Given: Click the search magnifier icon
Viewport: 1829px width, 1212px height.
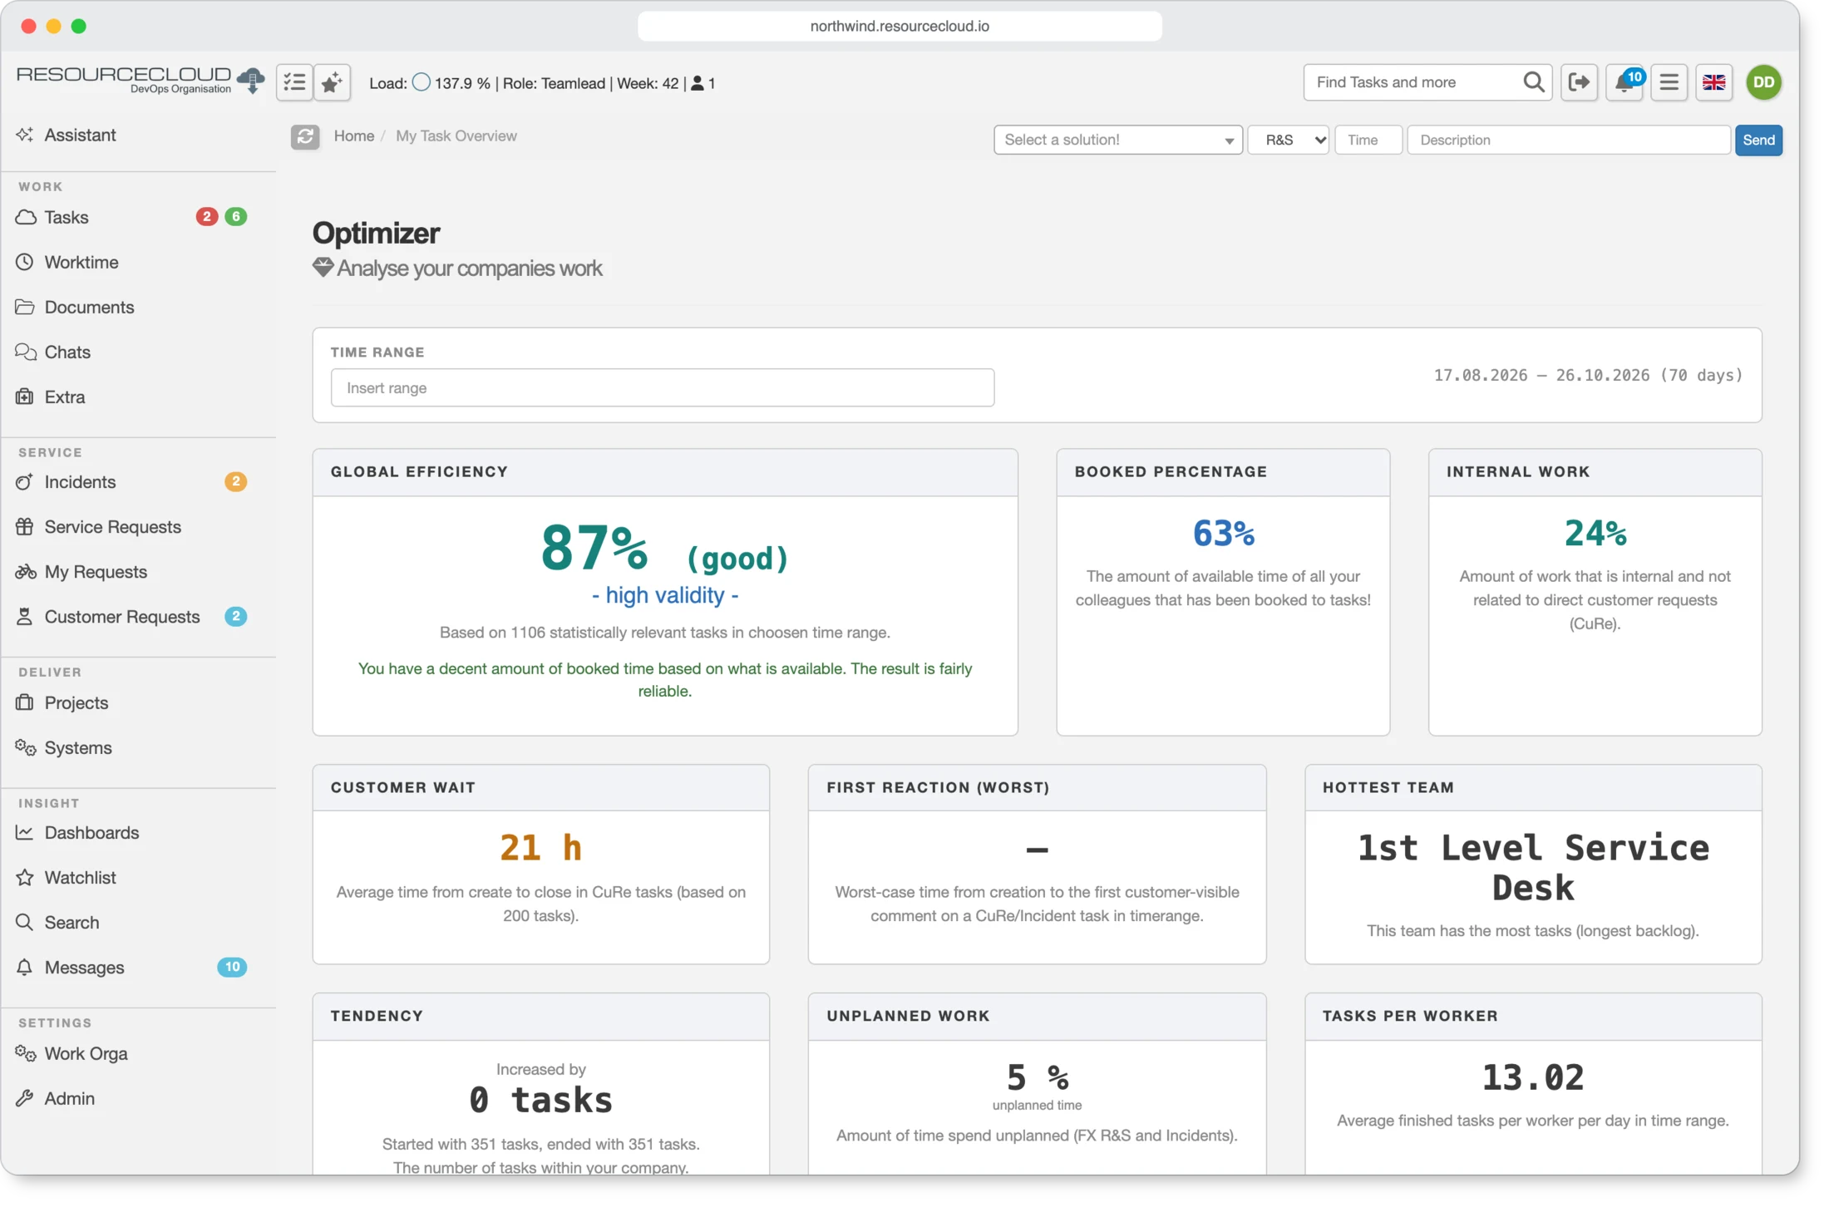Looking at the screenshot, I should (x=1533, y=82).
